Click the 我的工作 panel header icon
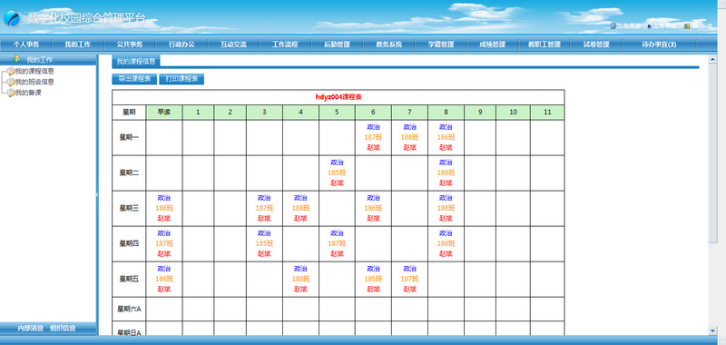Image resolution: width=726 pixels, height=345 pixels. point(17,59)
